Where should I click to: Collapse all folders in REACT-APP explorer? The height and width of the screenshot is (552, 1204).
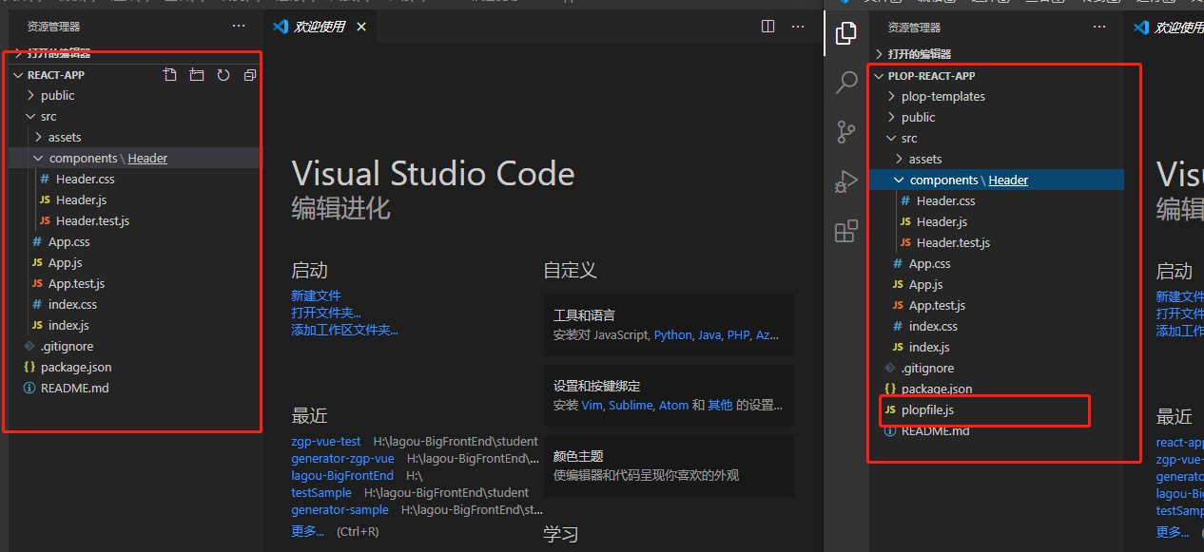tap(250, 75)
